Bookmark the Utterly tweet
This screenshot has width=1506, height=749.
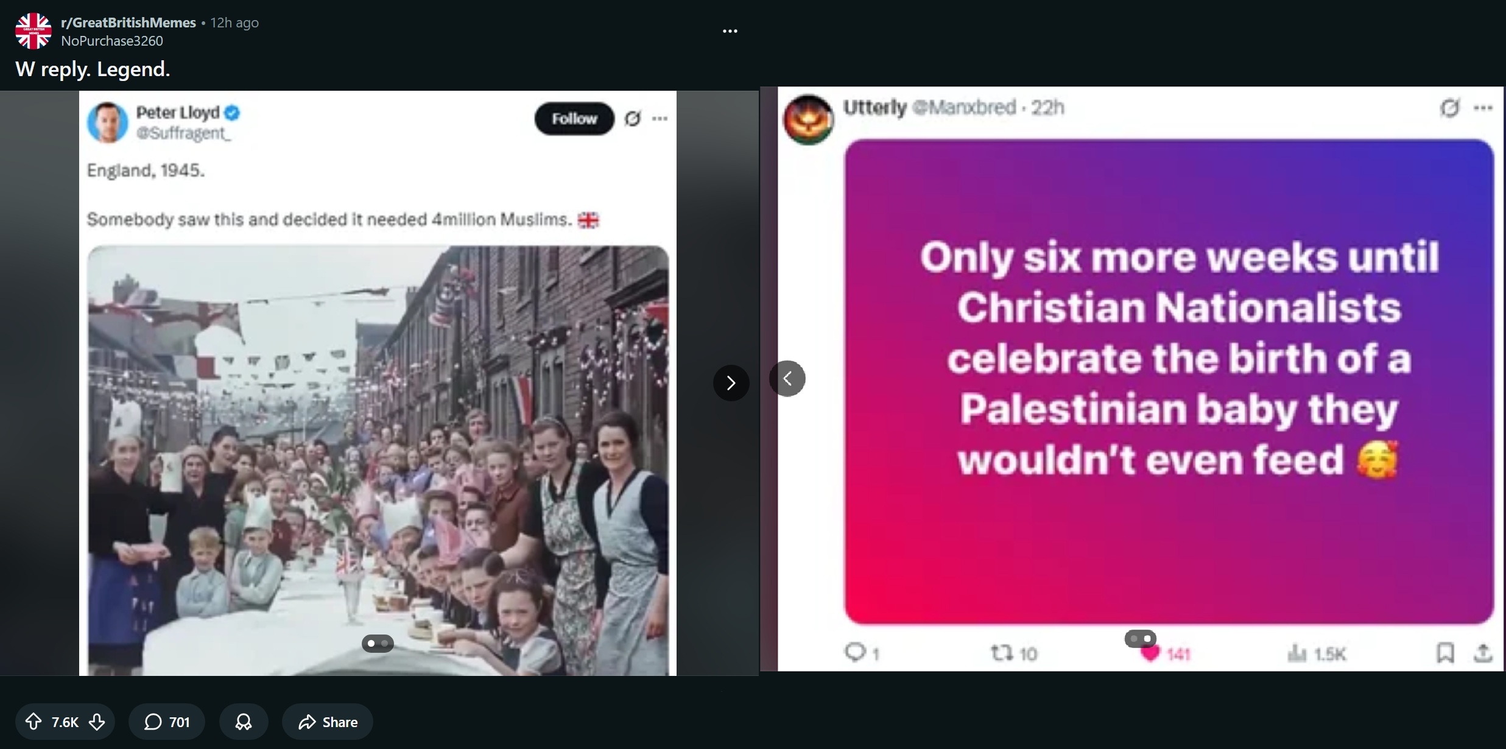point(1445,653)
